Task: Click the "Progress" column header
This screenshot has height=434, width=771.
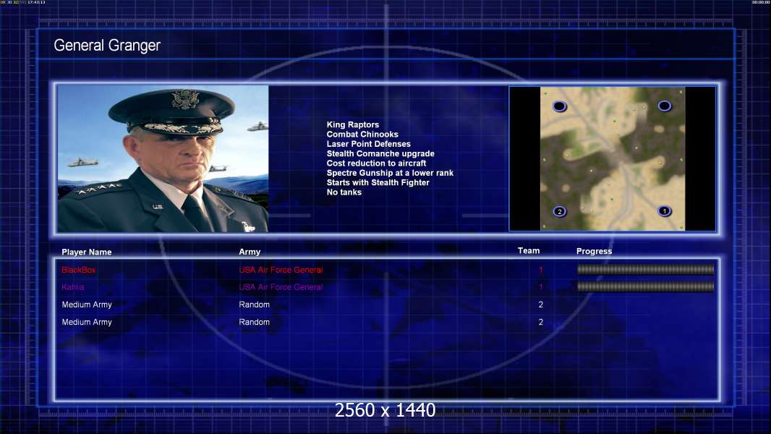Action: [594, 251]
